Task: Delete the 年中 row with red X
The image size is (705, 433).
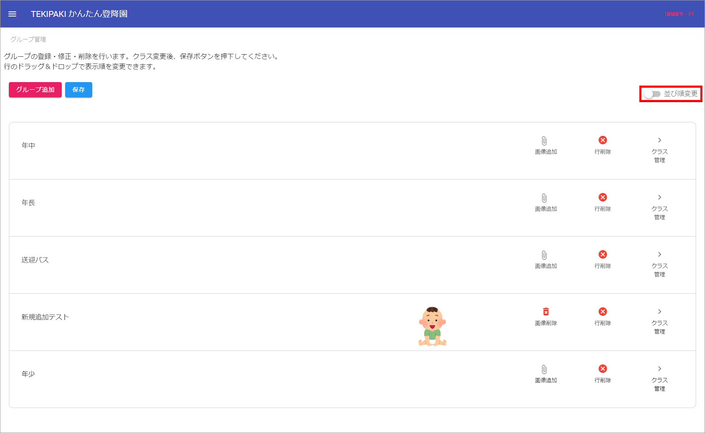Action: (x=602, y=140)
